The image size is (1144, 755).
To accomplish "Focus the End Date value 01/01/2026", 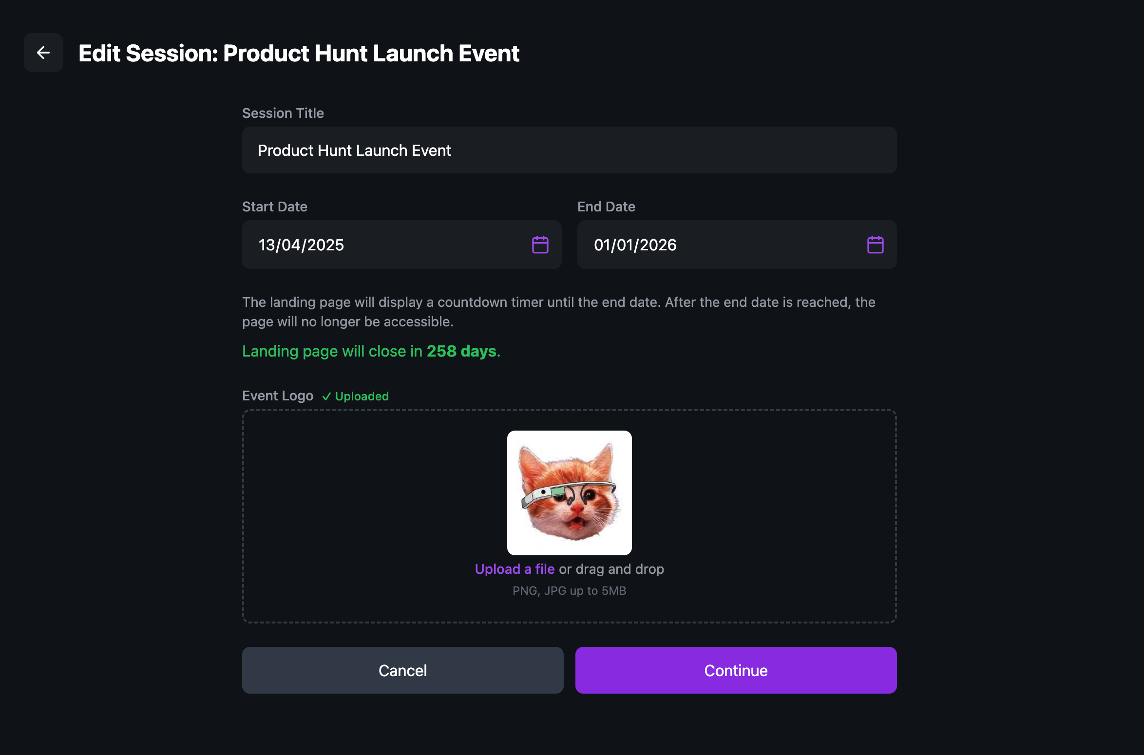I will click(x=635, y=245).
